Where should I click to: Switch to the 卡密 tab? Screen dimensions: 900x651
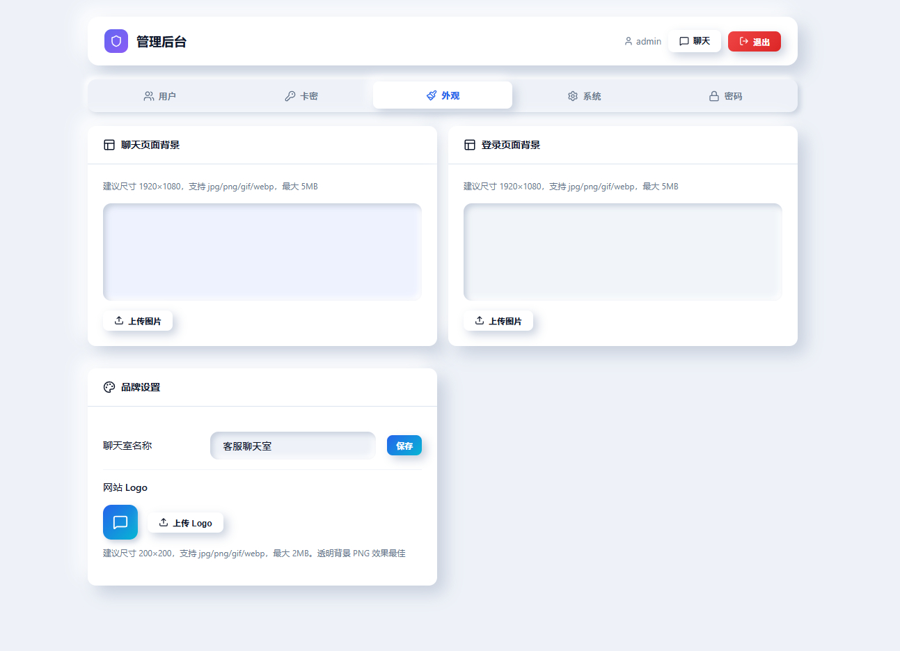(x=301, y=96)
